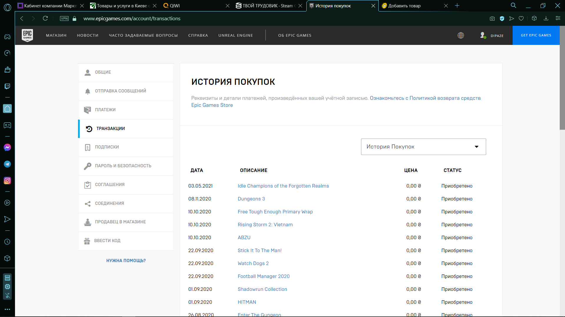Open Instagram in Opera sidebar
The height and width of the screenshot is (317, 565).
tap(7, 181)
